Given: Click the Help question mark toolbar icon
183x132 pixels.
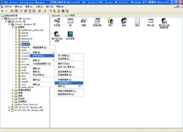Looking at the screenshot, I should pos(39,11).
